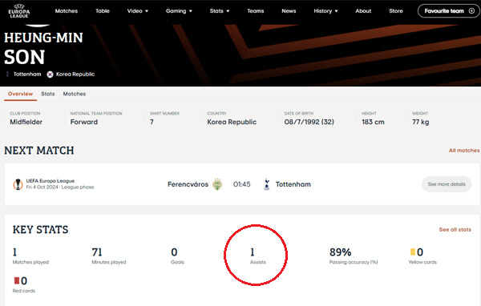
Task: Click the plus icon in Favourite team
Action: [471, 11]
